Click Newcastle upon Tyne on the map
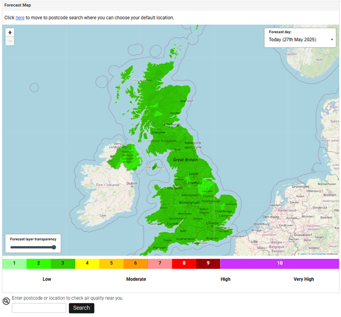 click(x=193, y=145)
